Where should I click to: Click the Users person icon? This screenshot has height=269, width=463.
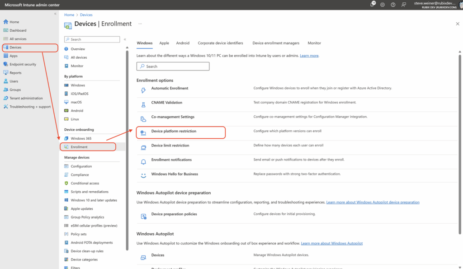point(5,81)
